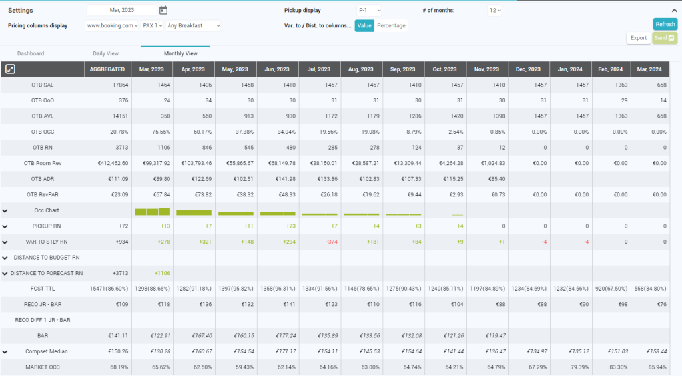Click the €167.40 BAR value
Image resolution: width=682 pixels, height=376 pixels.
[201, 335]
